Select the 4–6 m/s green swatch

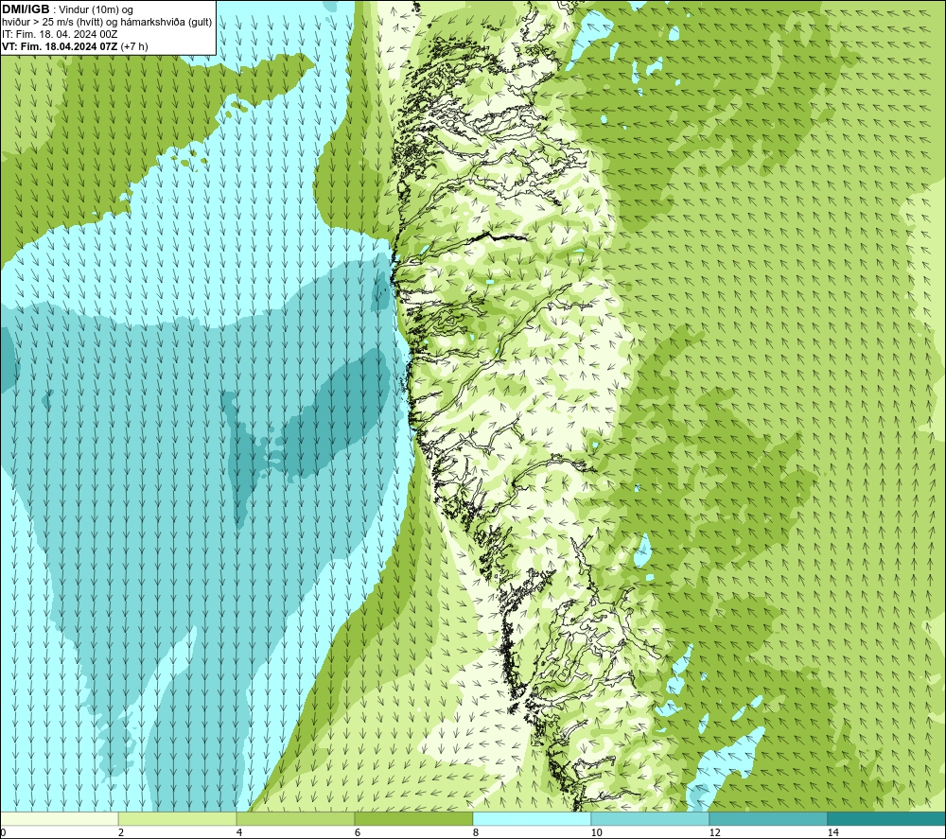295,818
